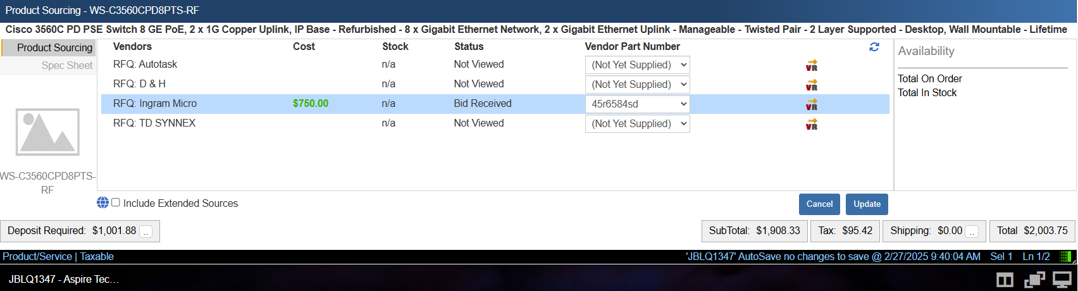Enable the Include Extended Sources checkbox

pyautogui.click(x=116, y=202)
